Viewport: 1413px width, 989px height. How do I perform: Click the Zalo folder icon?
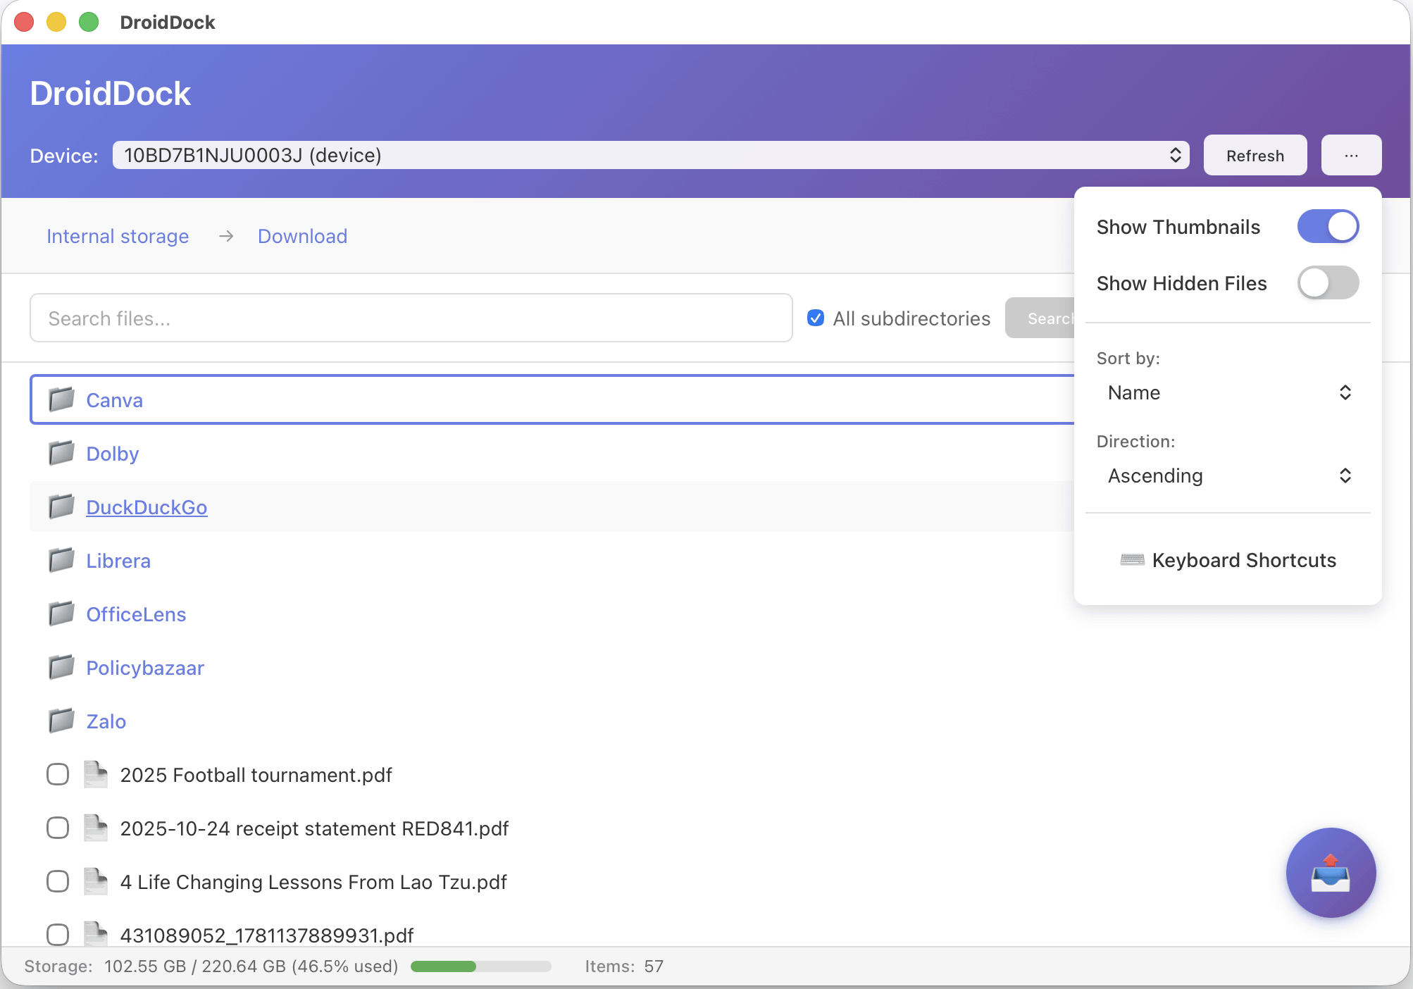click(61, 721)
